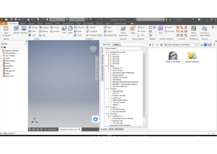
Task: Open the CAD-Notes blog link
Action: [x=117, y=79]
